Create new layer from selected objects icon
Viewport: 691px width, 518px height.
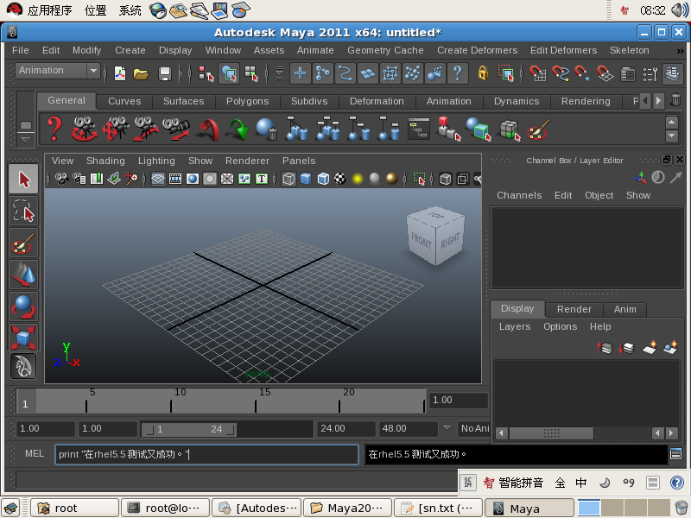pyautogui.click(x=670, y=348)
